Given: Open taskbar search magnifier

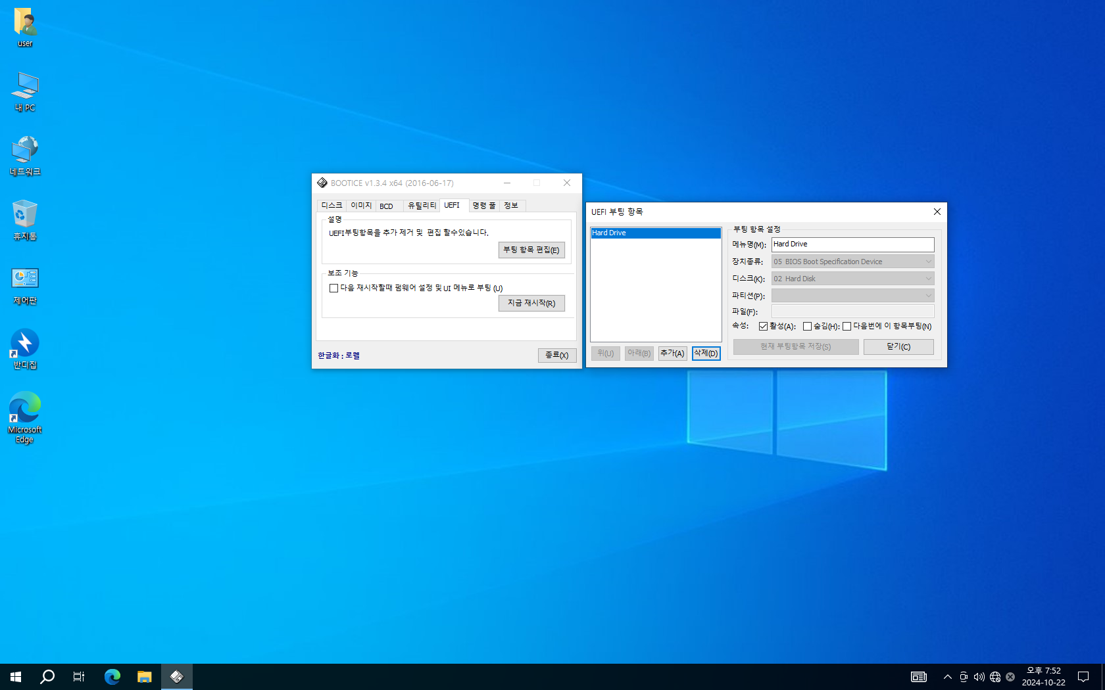Looking at the screenshot, I should 47,677.
